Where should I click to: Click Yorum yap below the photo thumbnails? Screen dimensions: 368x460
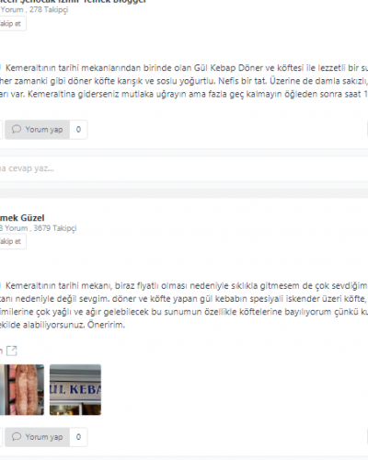(37, 437)
